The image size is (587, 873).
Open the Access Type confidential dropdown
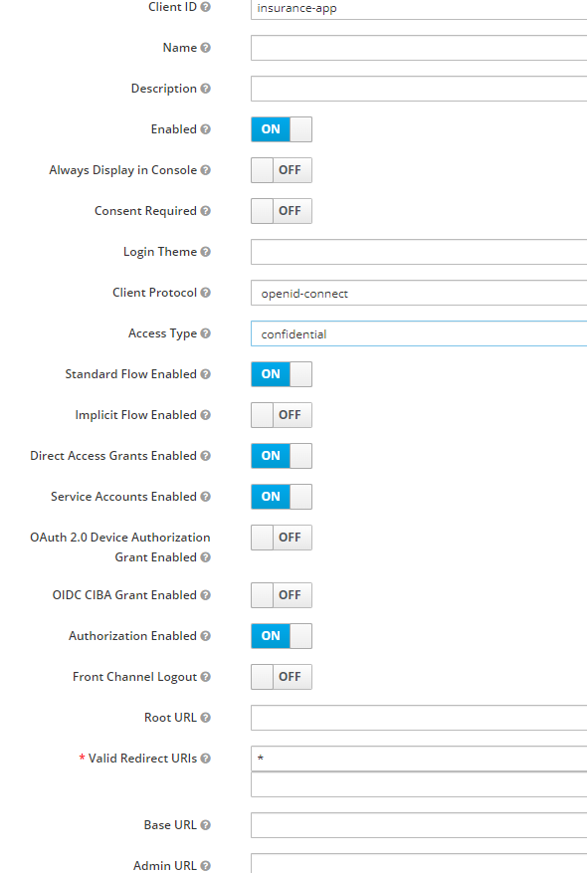(419, 333)
